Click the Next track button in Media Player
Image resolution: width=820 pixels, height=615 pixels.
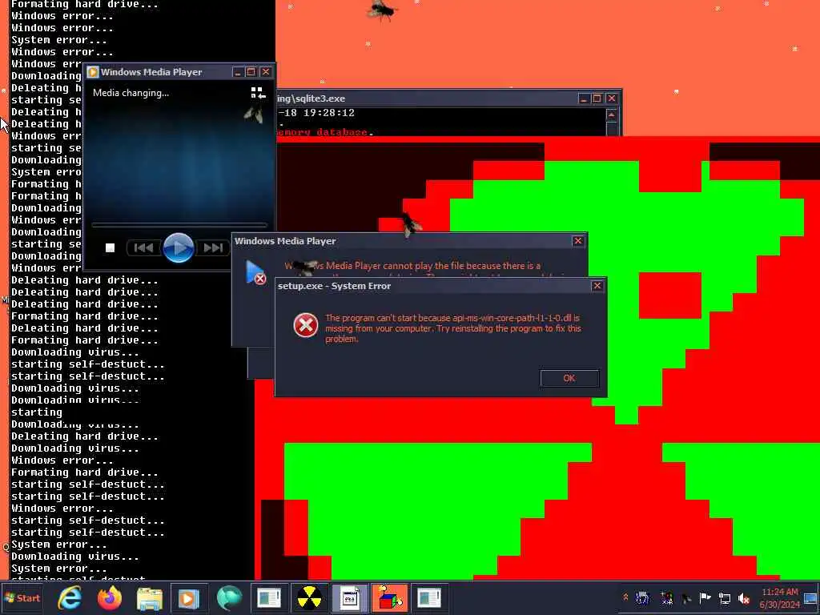click(x=213, y=248)
